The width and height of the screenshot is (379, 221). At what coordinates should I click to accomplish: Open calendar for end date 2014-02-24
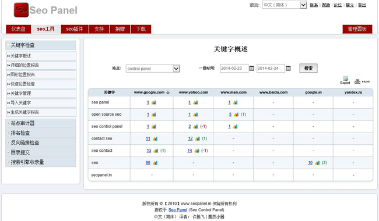[288, 69]
